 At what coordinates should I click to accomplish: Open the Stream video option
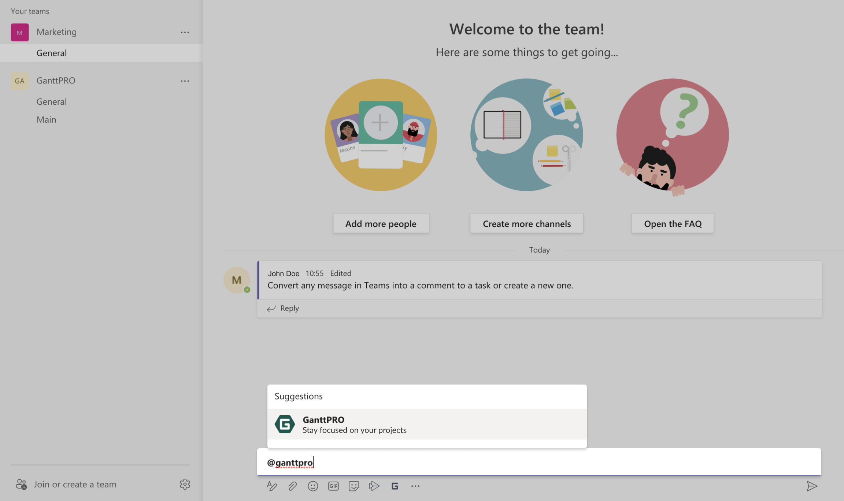tap(374, 486)
